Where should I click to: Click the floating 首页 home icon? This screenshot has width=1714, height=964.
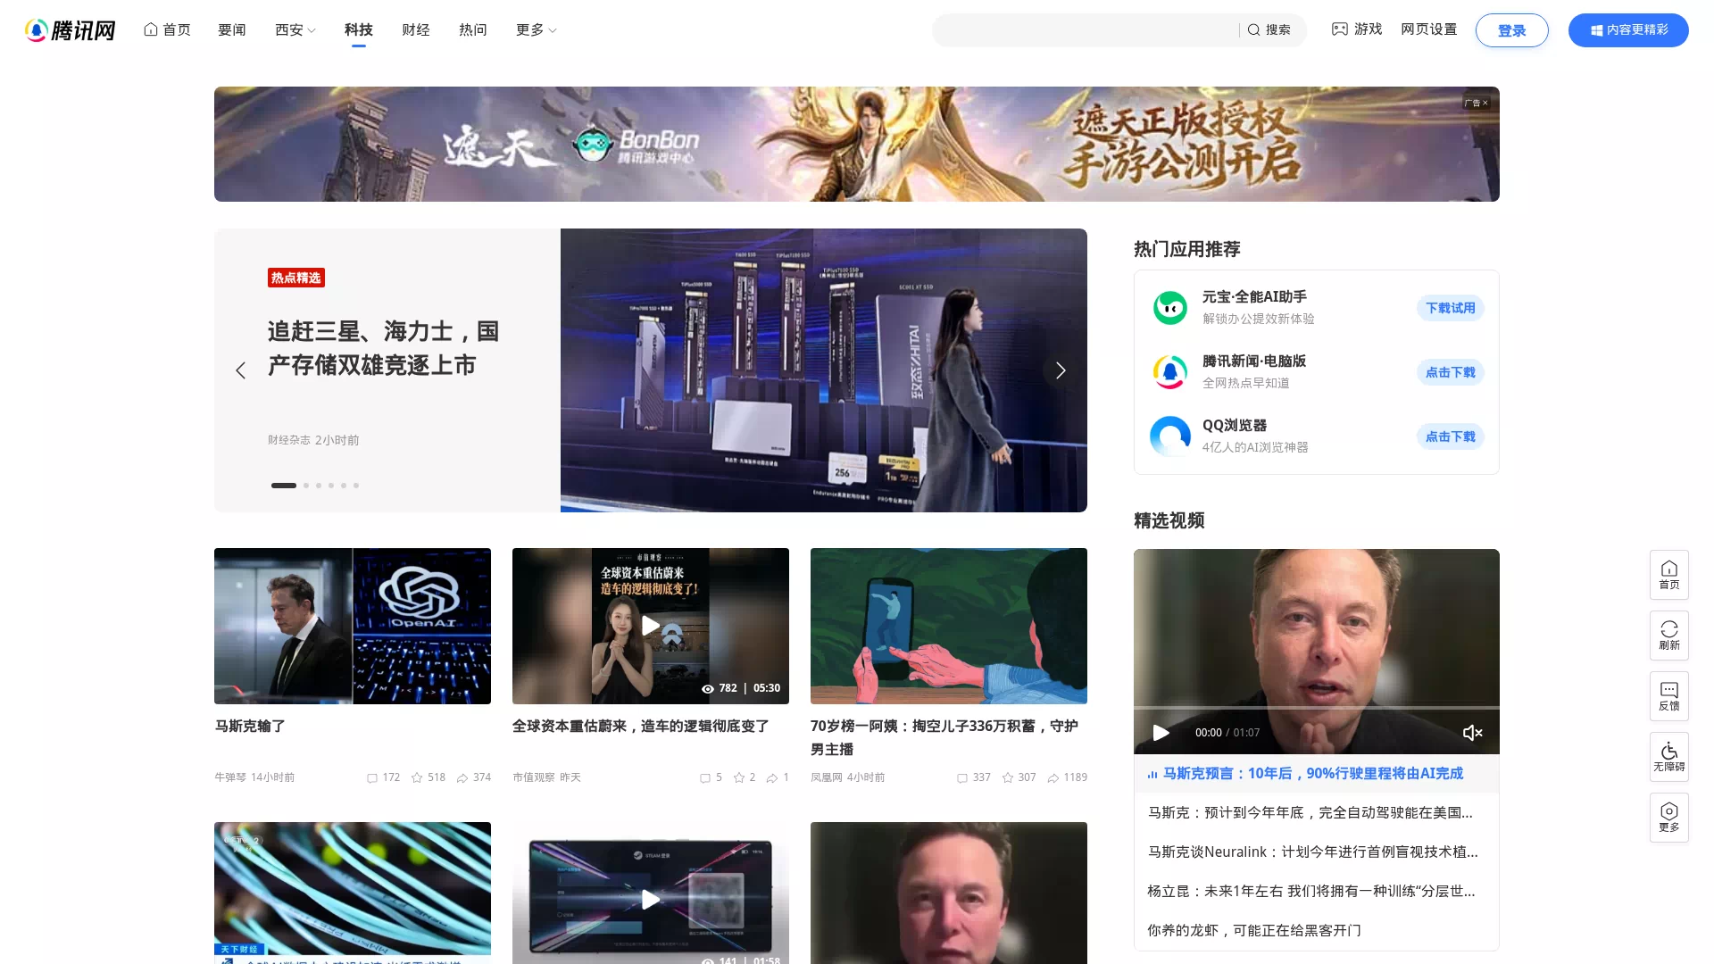(x=1669, y=575)
